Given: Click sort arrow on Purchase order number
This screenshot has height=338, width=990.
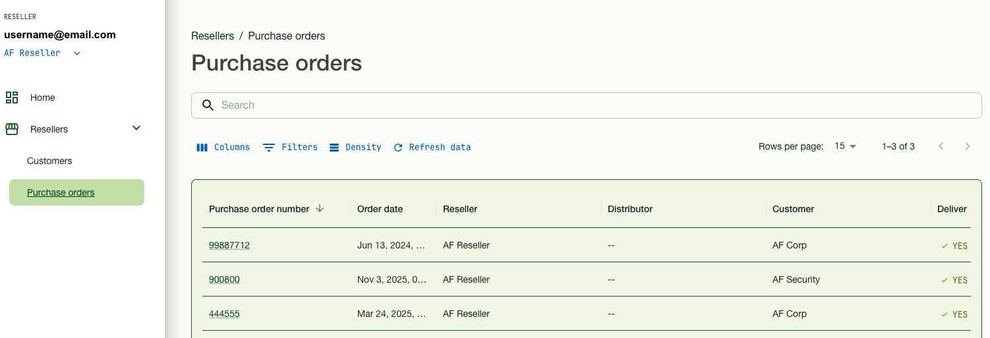Looking at the screenshot, I should [320, 209].
